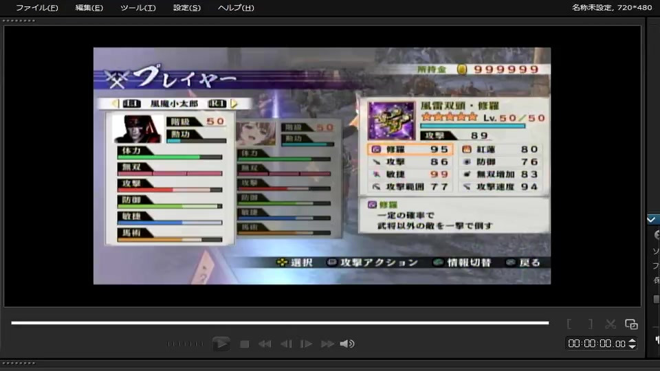
Task: Click the preview seek bar
Action: 280,323
